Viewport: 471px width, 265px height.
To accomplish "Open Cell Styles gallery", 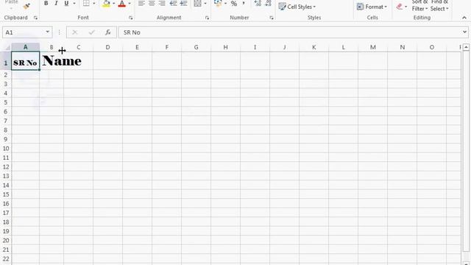I will tap(297, 7).
